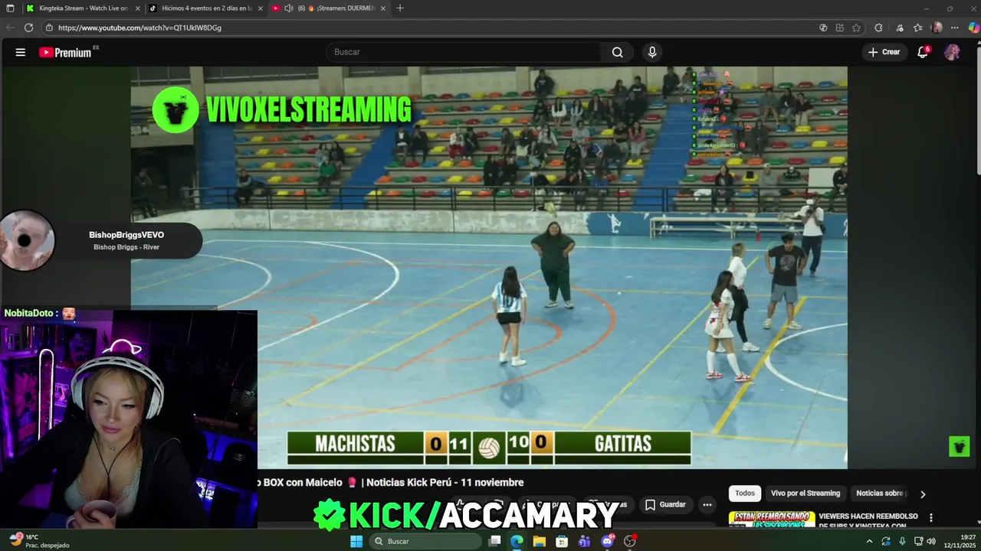Open File Explorer from taskbar
981x551 pixels.
point(540,541)
